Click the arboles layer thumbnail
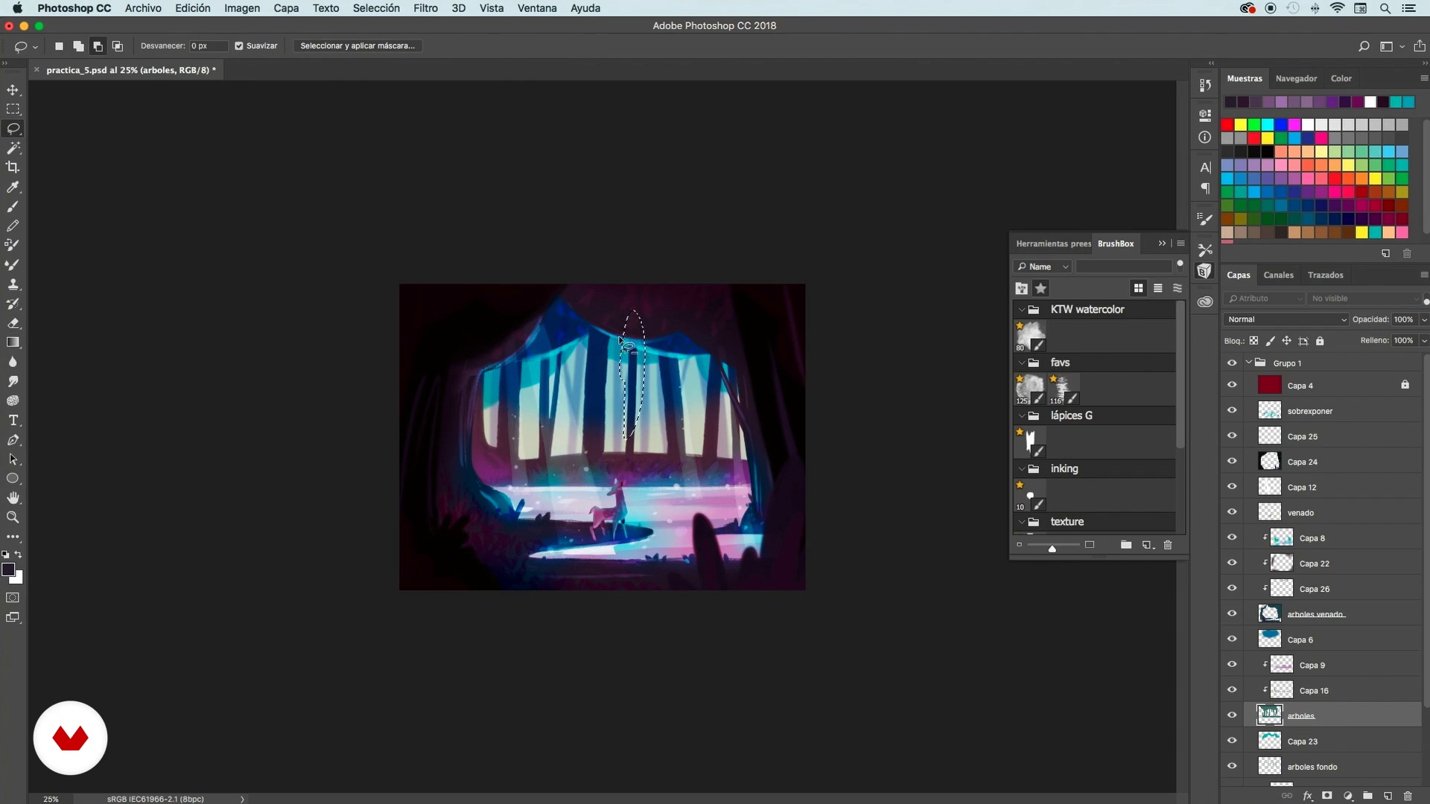The width and height of the screenshot is (1430, 804). click(x=1270, y=715)
